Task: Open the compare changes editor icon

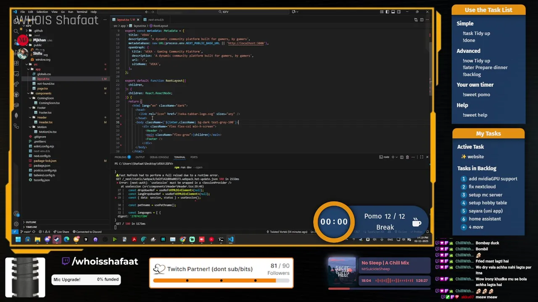Action: tap(416, 20)
